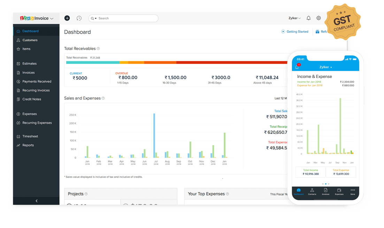Select Recurring Expenses in the sidebar

click(36, 123)
